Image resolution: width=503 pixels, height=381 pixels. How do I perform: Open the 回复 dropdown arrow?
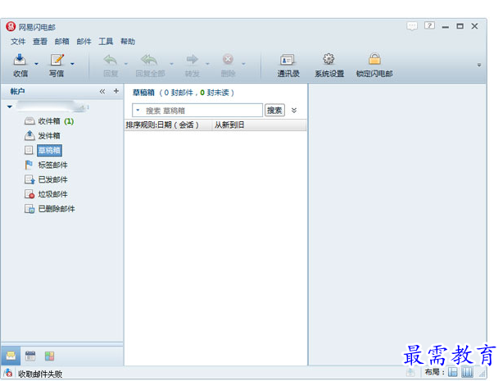pos(126,64)
